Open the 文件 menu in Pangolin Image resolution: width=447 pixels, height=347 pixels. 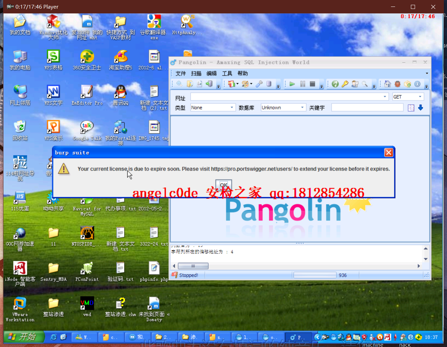[x=181, y=73]
